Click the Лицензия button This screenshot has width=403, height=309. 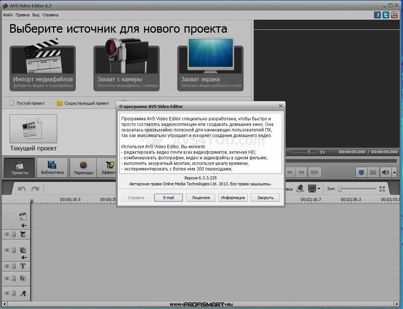tap(201, 198)
